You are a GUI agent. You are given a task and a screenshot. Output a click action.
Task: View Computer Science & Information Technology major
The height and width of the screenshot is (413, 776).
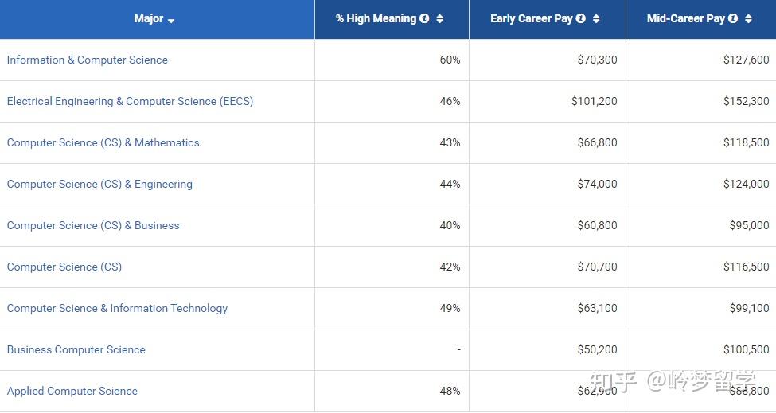tap(117, 308)
